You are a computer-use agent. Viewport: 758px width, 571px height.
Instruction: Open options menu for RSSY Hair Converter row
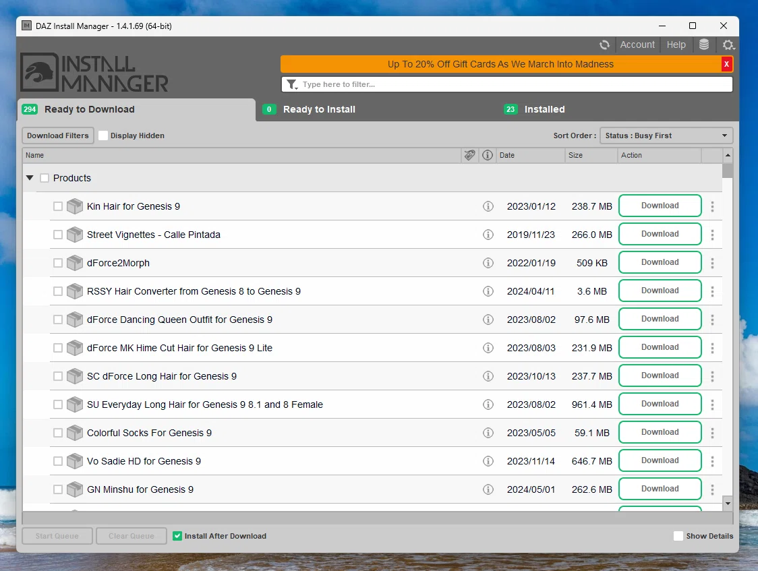712,291
